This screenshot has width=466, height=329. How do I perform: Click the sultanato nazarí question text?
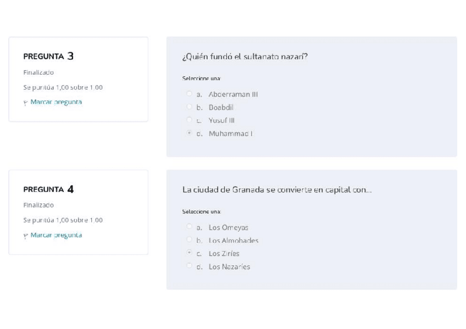(x=245, y=56)
